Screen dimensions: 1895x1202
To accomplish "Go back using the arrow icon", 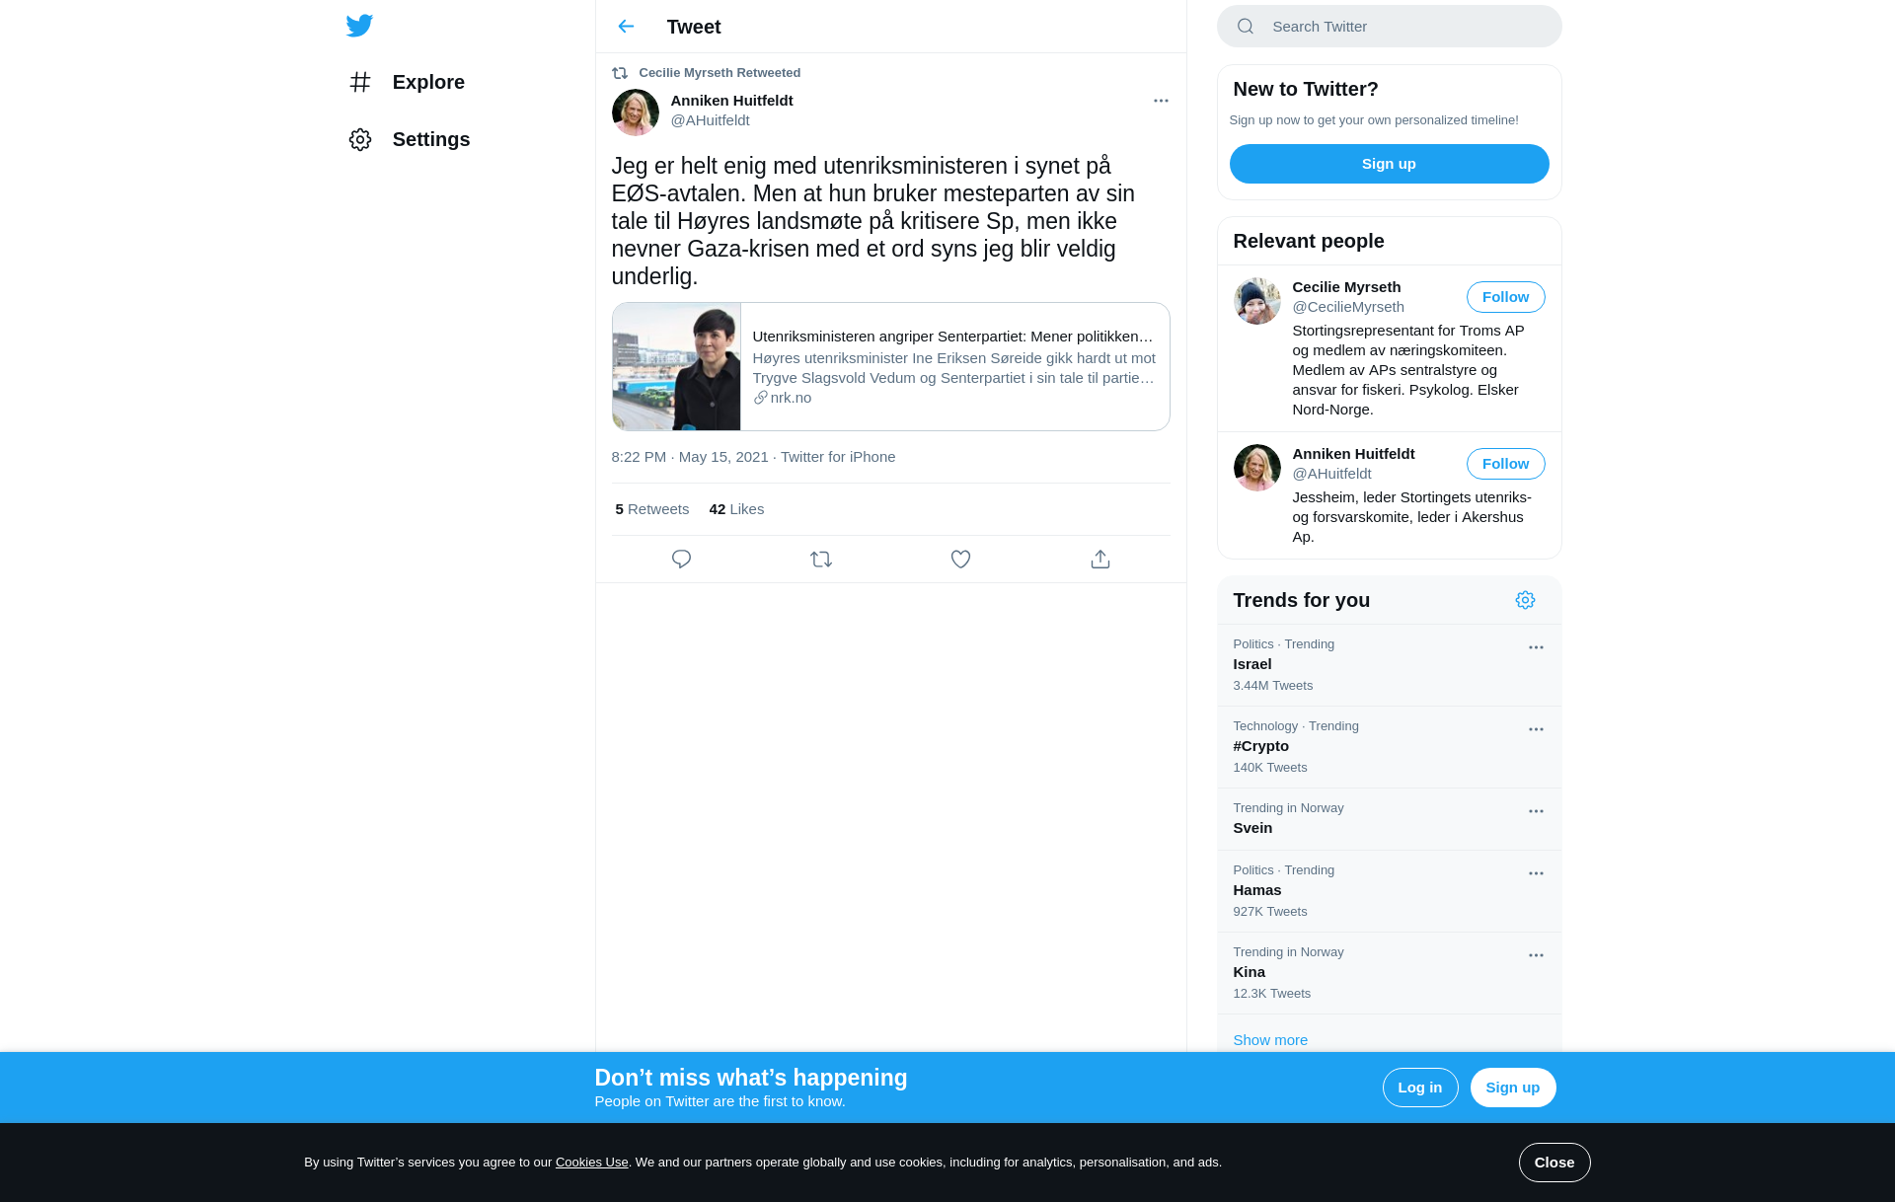I will 626,27.
